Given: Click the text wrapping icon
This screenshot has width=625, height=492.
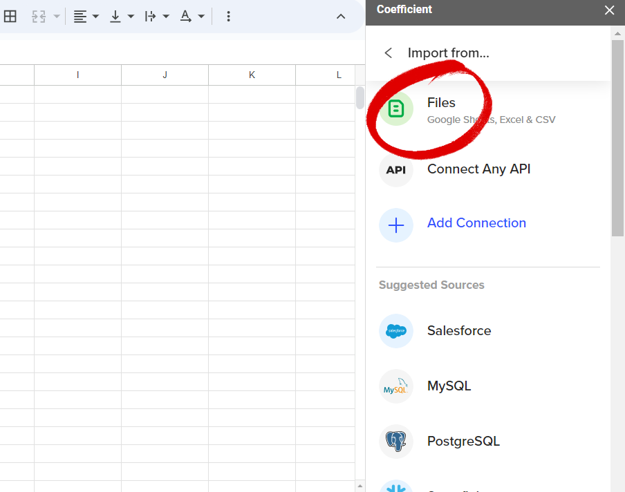Looking at the screenshot, I should tap(150, 17).
